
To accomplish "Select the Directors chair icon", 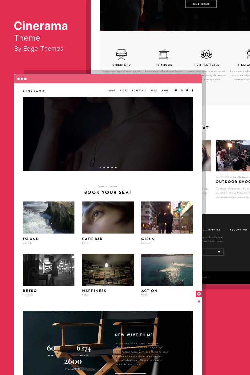I will tap(121, 54).
